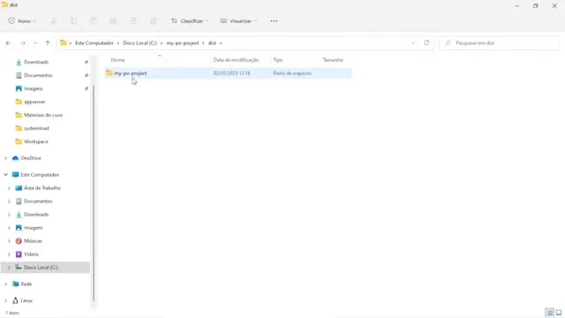Go back with the left arrow
The width and height of the screenshot is (565, 318).
coord(8,43)
